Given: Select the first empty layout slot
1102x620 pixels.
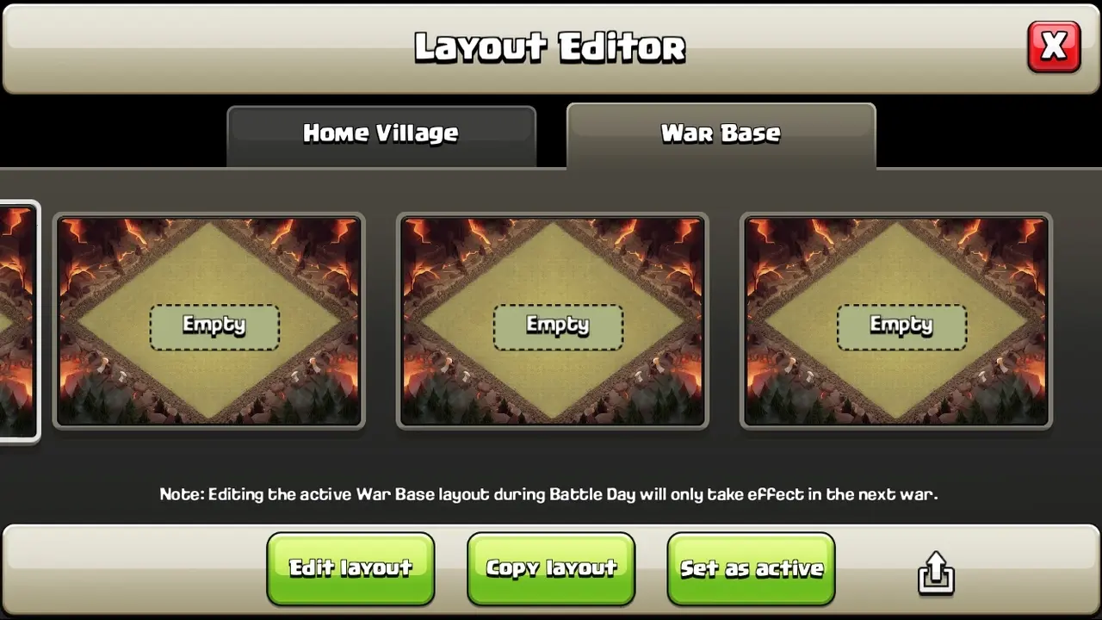Looking at the screenshot, I should pos(209,321).
